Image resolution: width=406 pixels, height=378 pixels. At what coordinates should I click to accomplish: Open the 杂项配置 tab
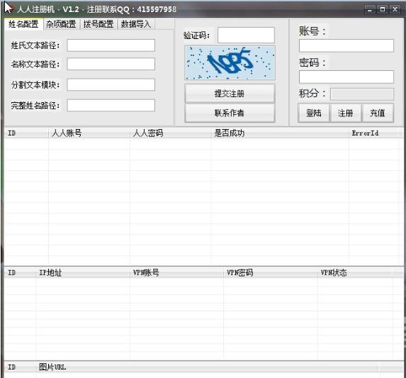62,24
